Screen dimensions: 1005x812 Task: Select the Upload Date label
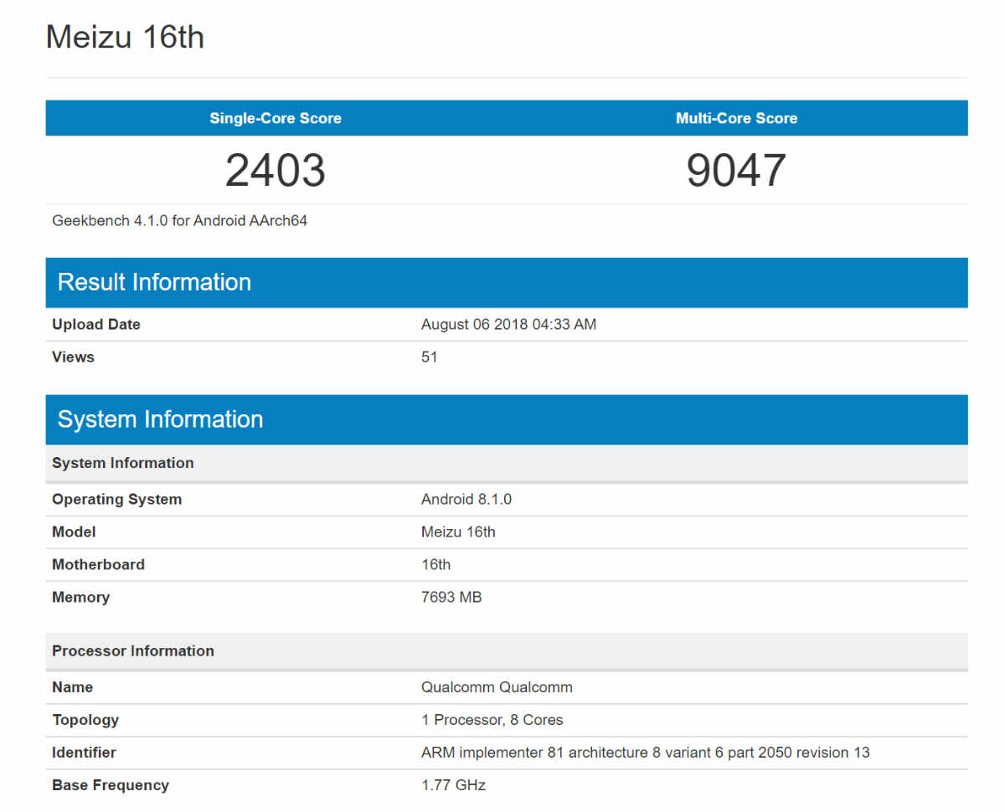click(x=96, y=324)
